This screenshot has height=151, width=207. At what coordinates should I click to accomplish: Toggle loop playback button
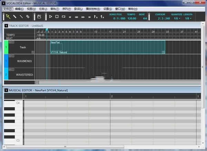click(x=63, y=17)
